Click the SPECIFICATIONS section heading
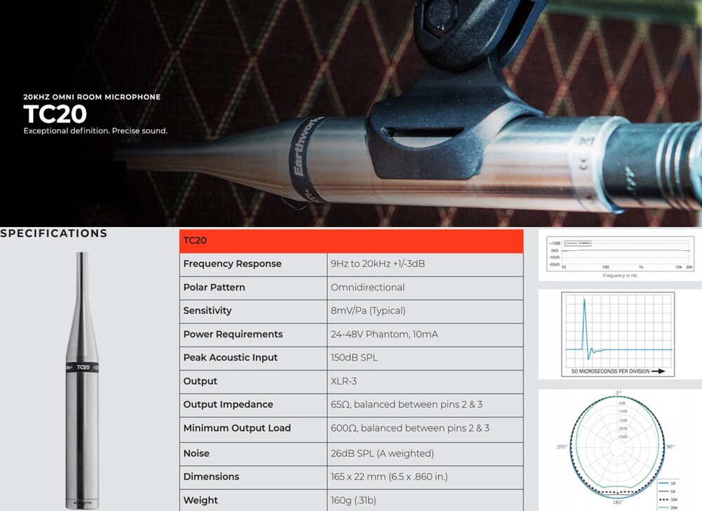702x511 pixels. pyautogui.click(x=54, y=233)
